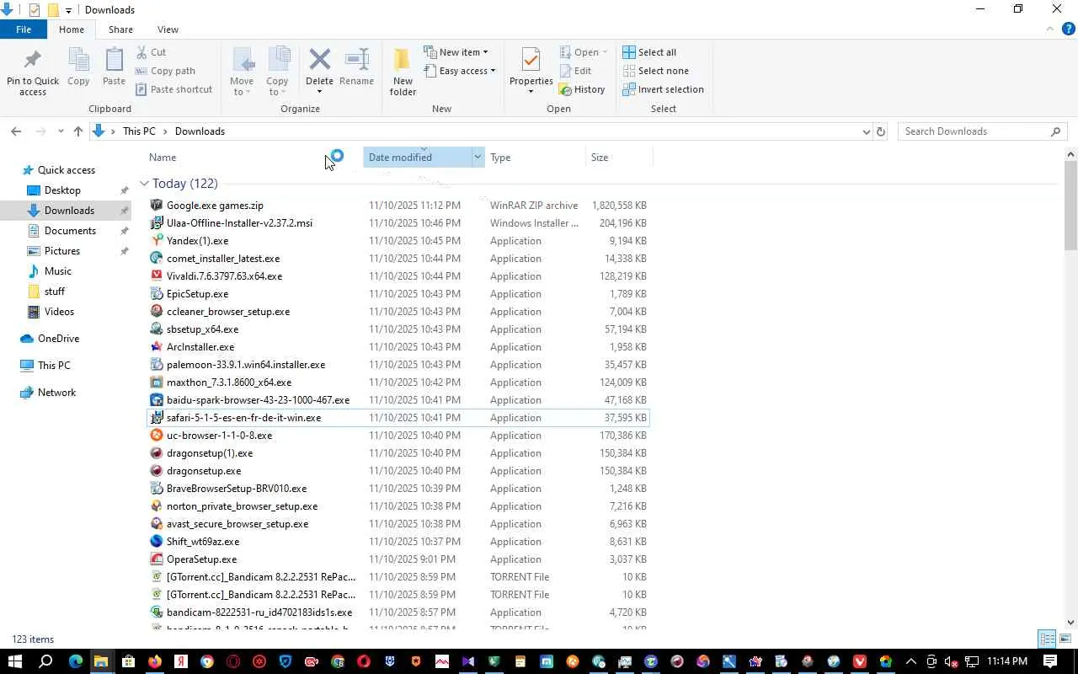Refresh the Downloads folder view
This screenshot has height=674, width=1078.
pyautogui.click(x=881, y=131)
